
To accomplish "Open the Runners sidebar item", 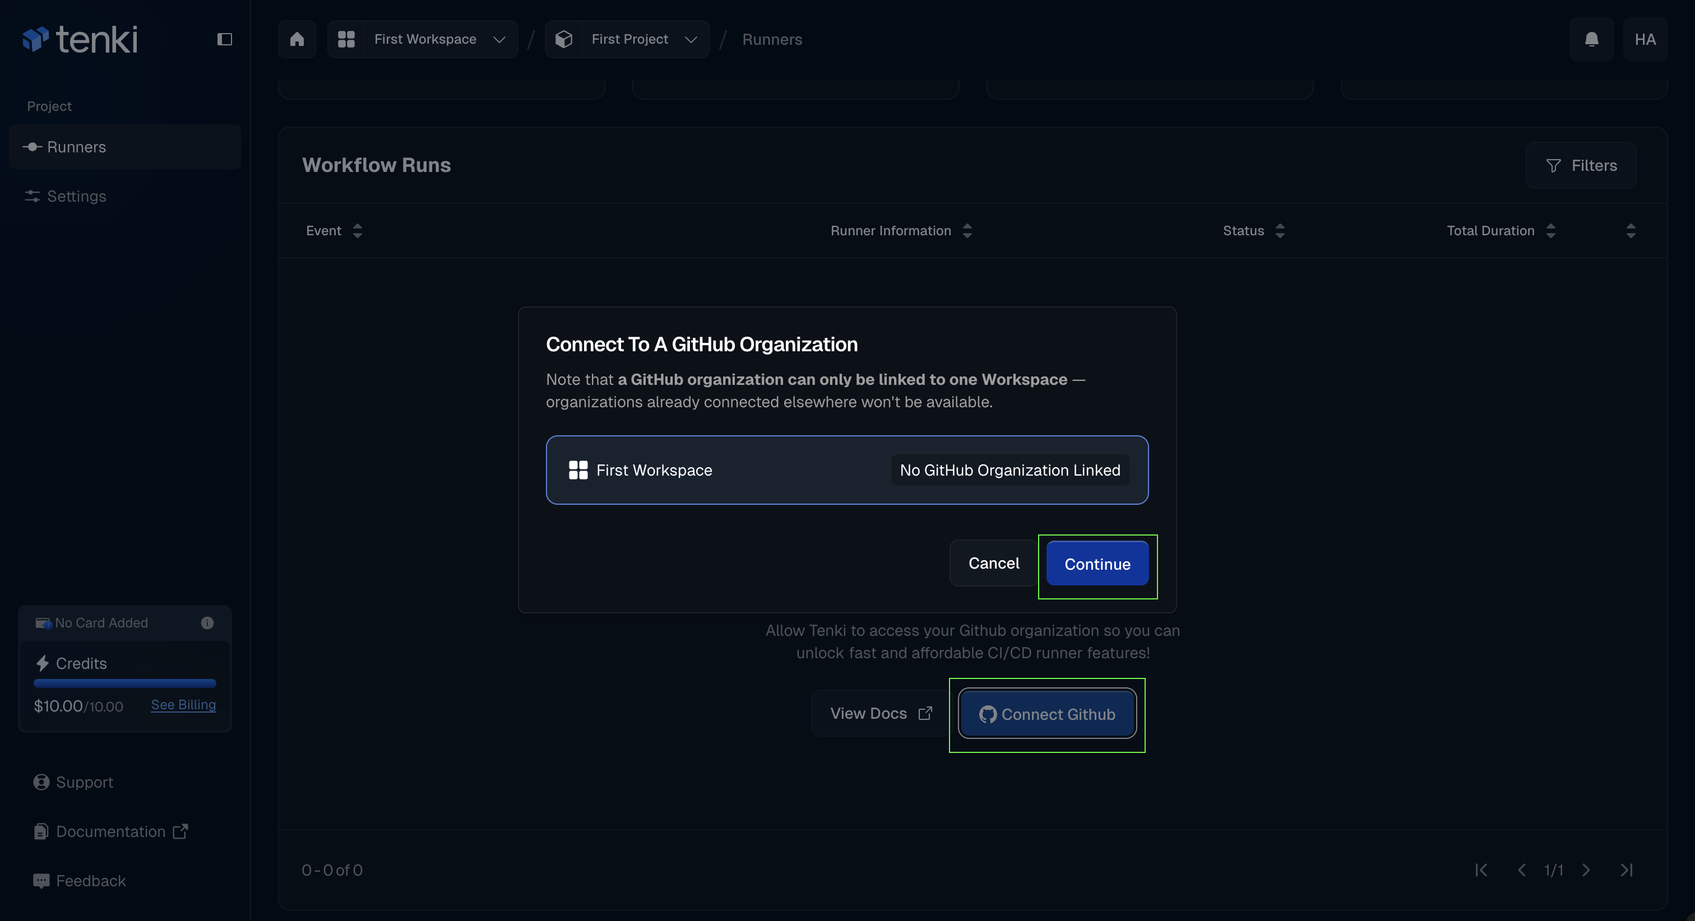I will (125, 147).
